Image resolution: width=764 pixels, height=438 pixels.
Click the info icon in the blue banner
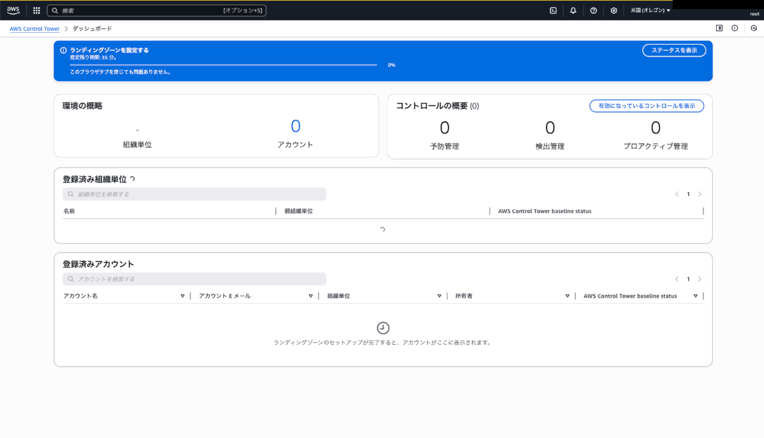(x=63, y=50)
